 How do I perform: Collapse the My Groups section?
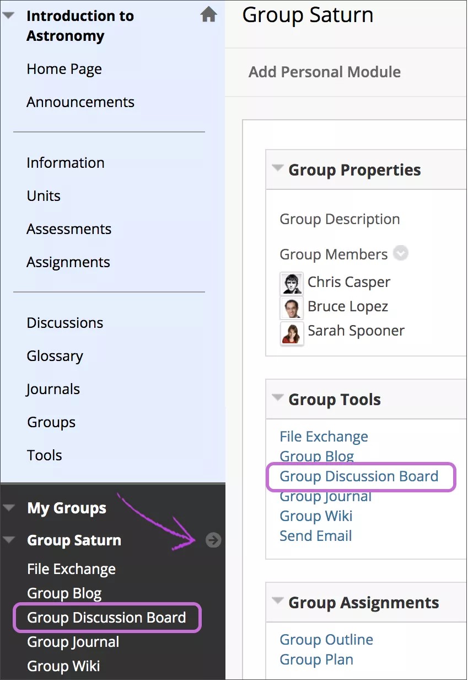10,507
